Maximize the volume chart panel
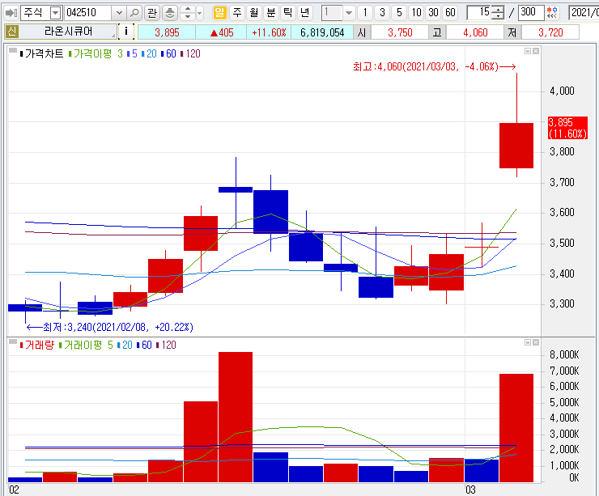 point(528,342)
